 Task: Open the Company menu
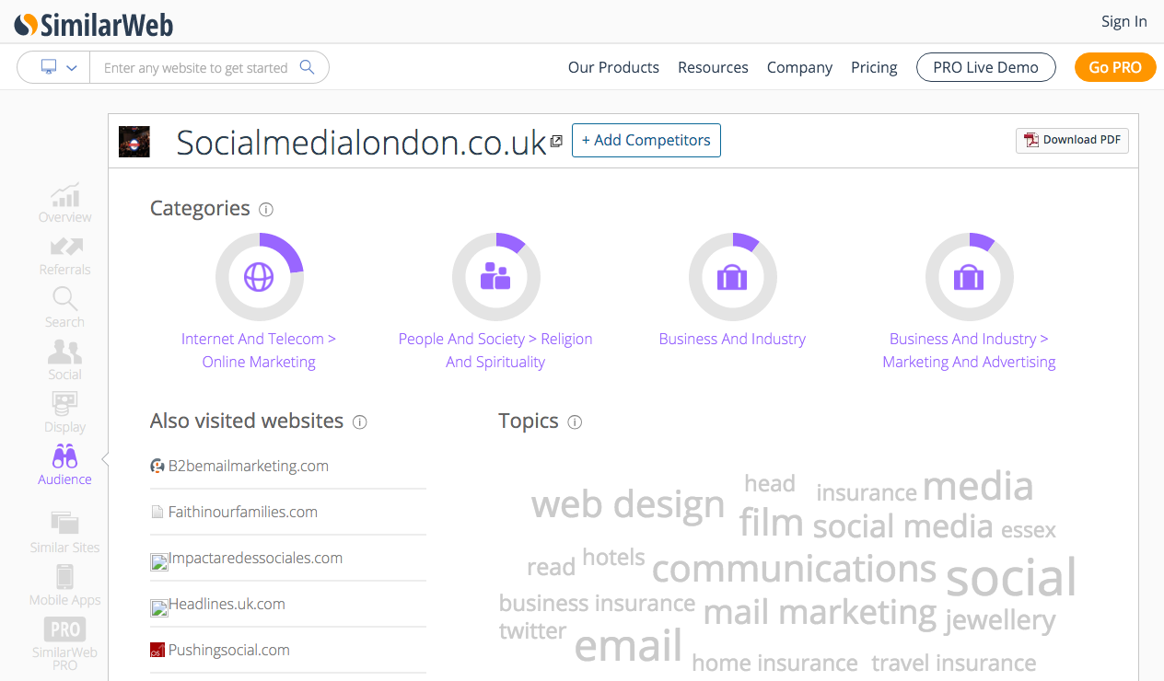(799, 67)
